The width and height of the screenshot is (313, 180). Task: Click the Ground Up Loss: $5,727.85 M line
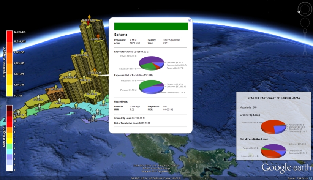tap(130, 118)
